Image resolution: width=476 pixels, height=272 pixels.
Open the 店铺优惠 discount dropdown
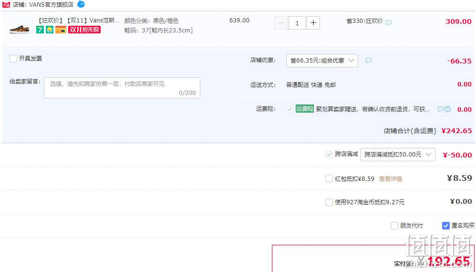point(322,61)
